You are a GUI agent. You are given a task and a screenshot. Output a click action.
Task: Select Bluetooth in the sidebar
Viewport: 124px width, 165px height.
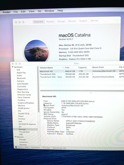[x=21, y=78]
